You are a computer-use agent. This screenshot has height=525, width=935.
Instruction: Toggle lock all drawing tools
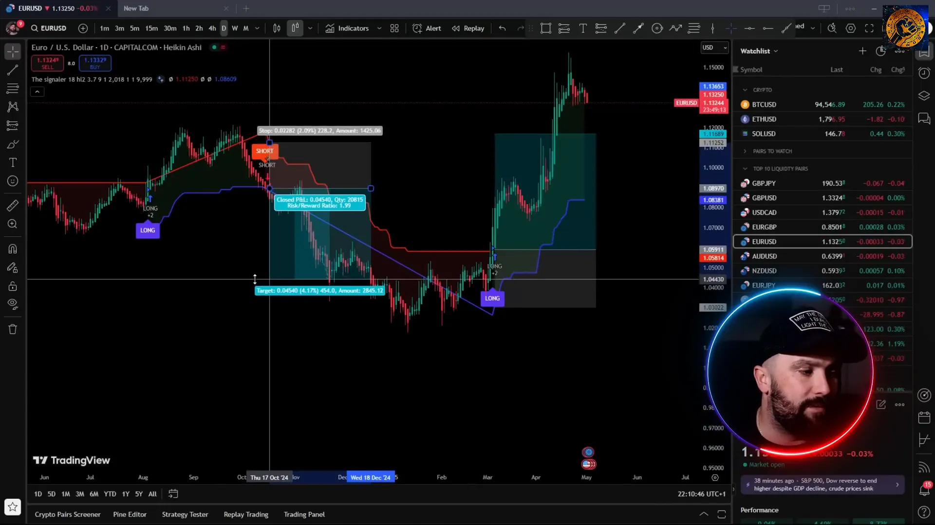tap(13, 286)
